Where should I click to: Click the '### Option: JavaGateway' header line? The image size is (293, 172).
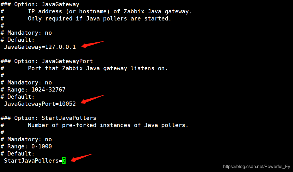point(40,4)
